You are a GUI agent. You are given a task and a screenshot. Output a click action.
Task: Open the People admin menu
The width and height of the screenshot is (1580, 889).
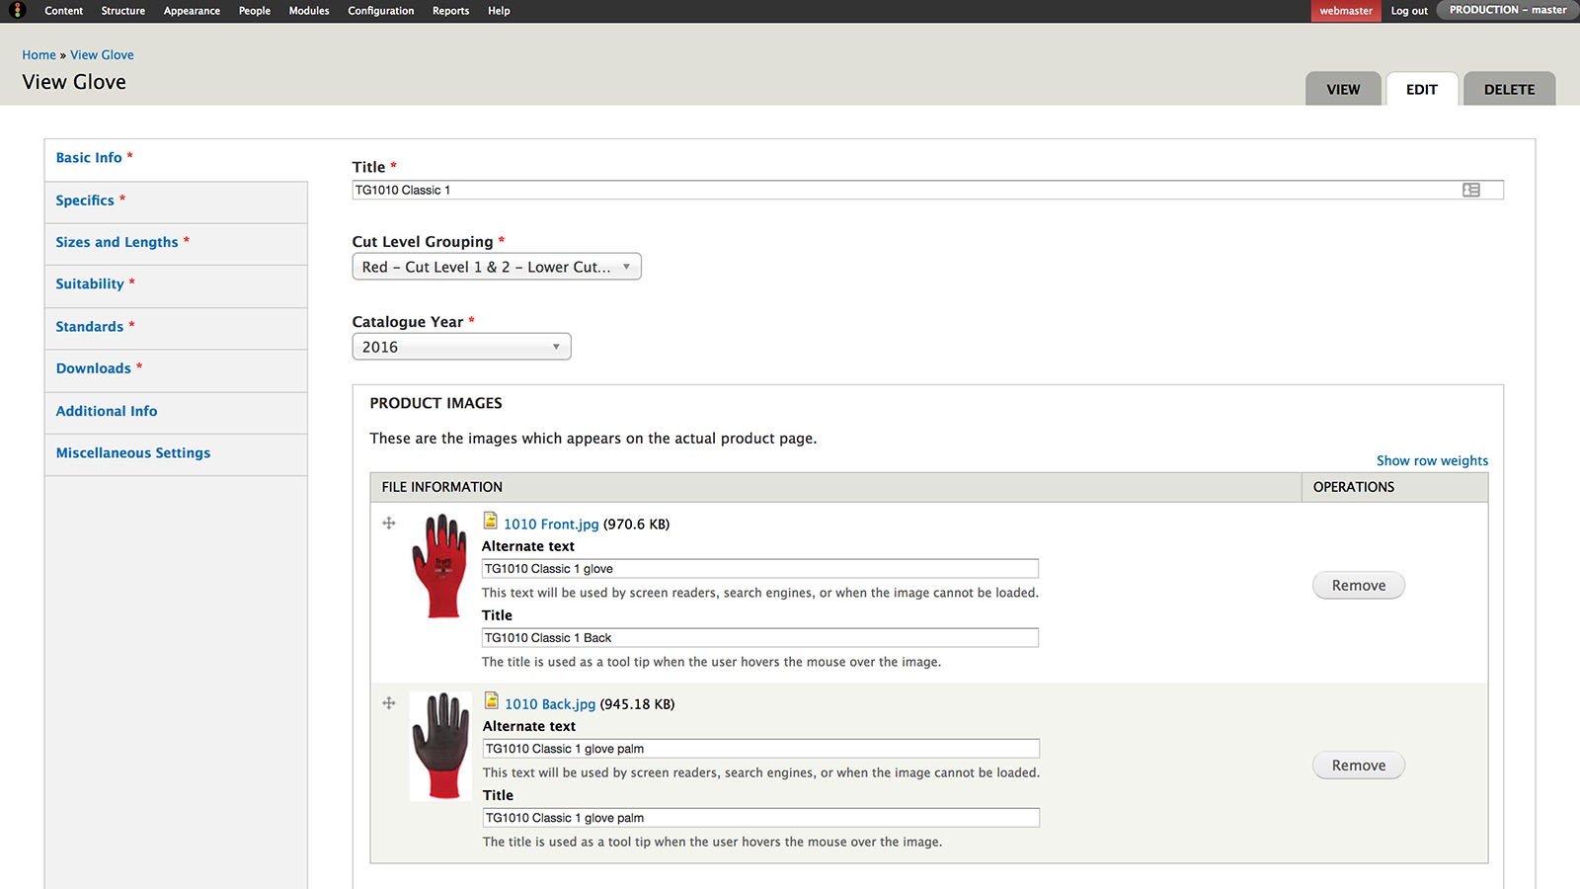[255, 11]
